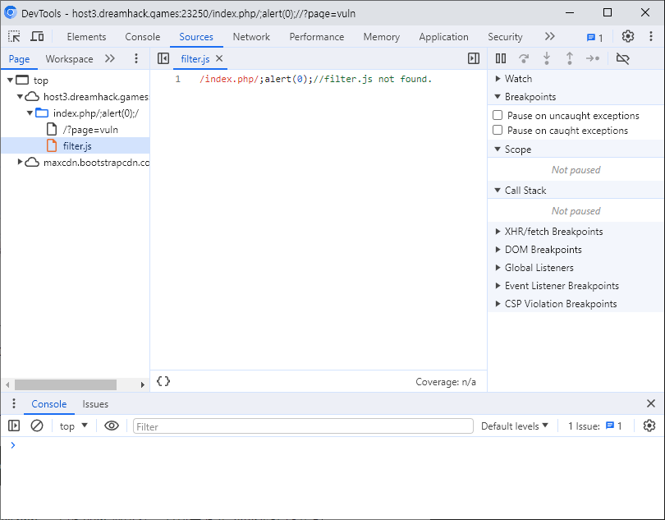Click the pause script execution button

501,58
